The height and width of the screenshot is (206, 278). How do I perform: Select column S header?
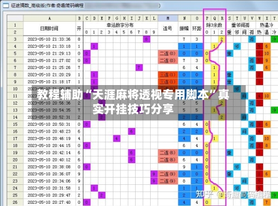pos(230,18)
